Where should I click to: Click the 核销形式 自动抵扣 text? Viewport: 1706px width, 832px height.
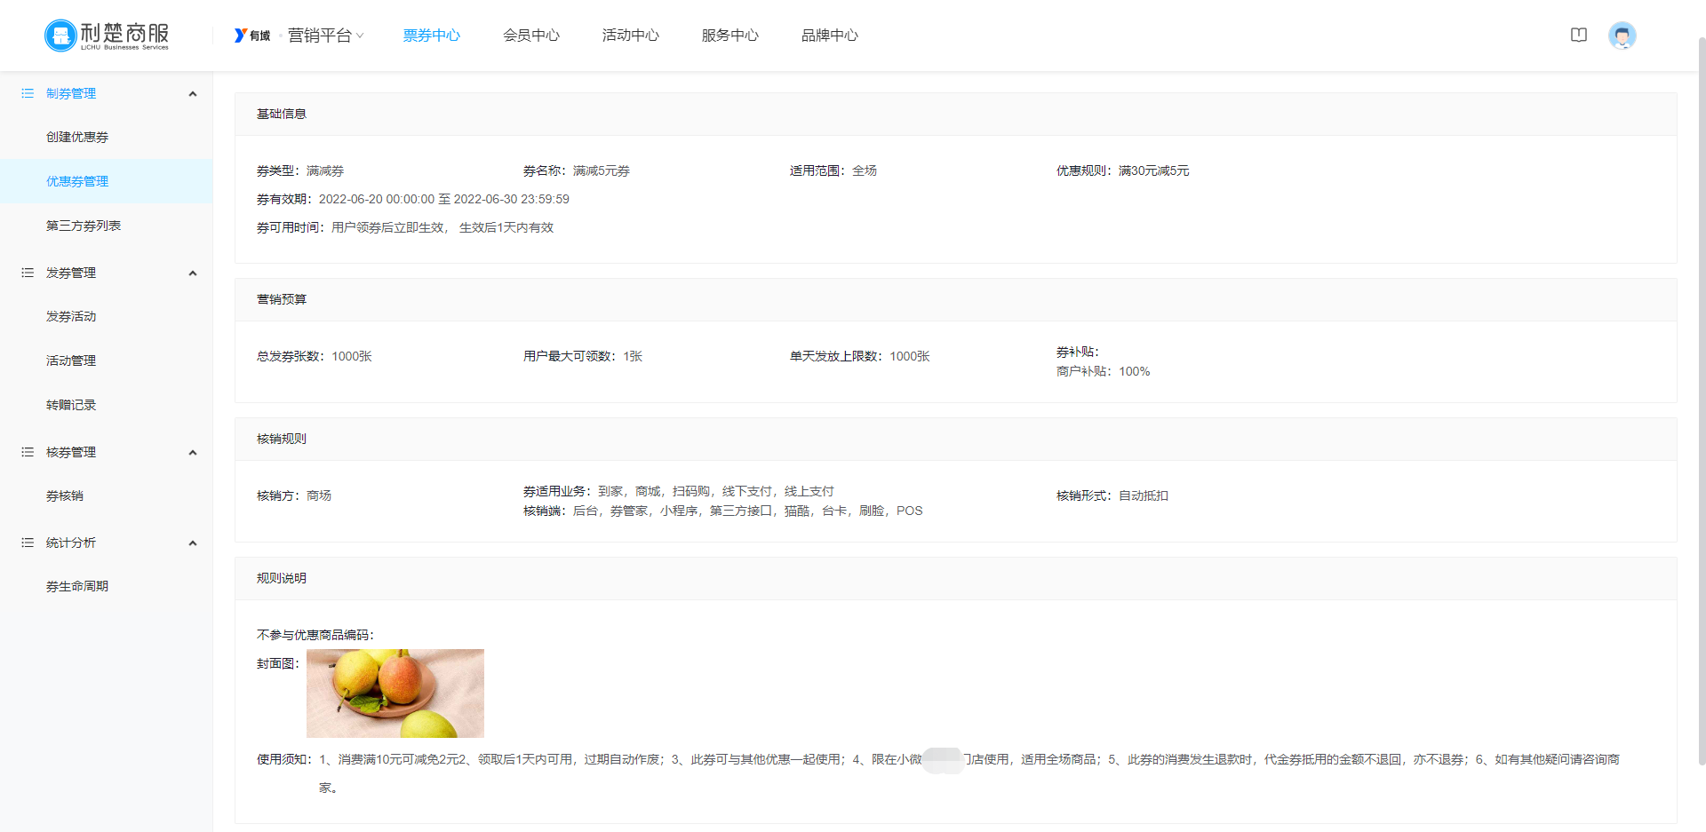pos(1144,495)
